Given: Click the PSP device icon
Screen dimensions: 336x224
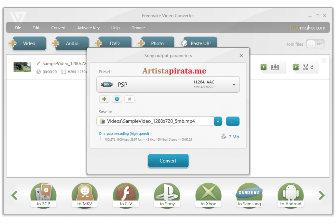Looking at the screenshot, I should pyautogui.click(x=107, y=84).
